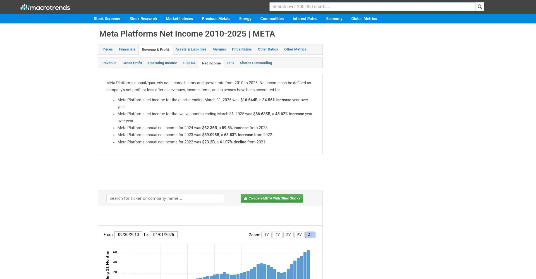
Task: Switch to the Prices tab
Action: point(107,49)
